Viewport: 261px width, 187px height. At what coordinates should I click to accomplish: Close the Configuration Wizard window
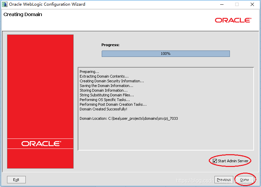[252, 4]
